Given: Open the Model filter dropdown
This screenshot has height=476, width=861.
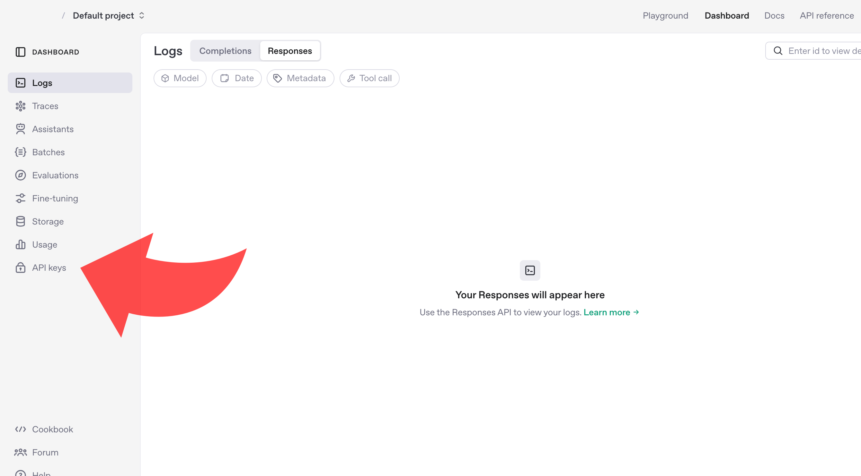Looking at the screenshot, I should (x=180, y=78).
